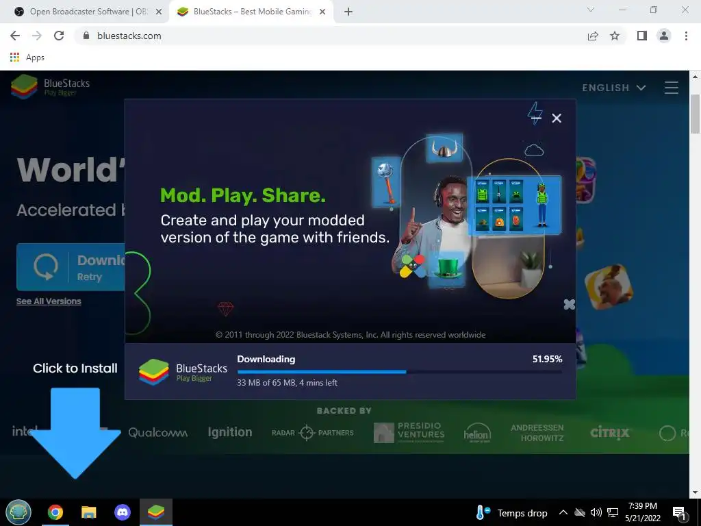Open the notification center icon
The height and width of the screenshot is (526, 701).
(x=679, y=513)
